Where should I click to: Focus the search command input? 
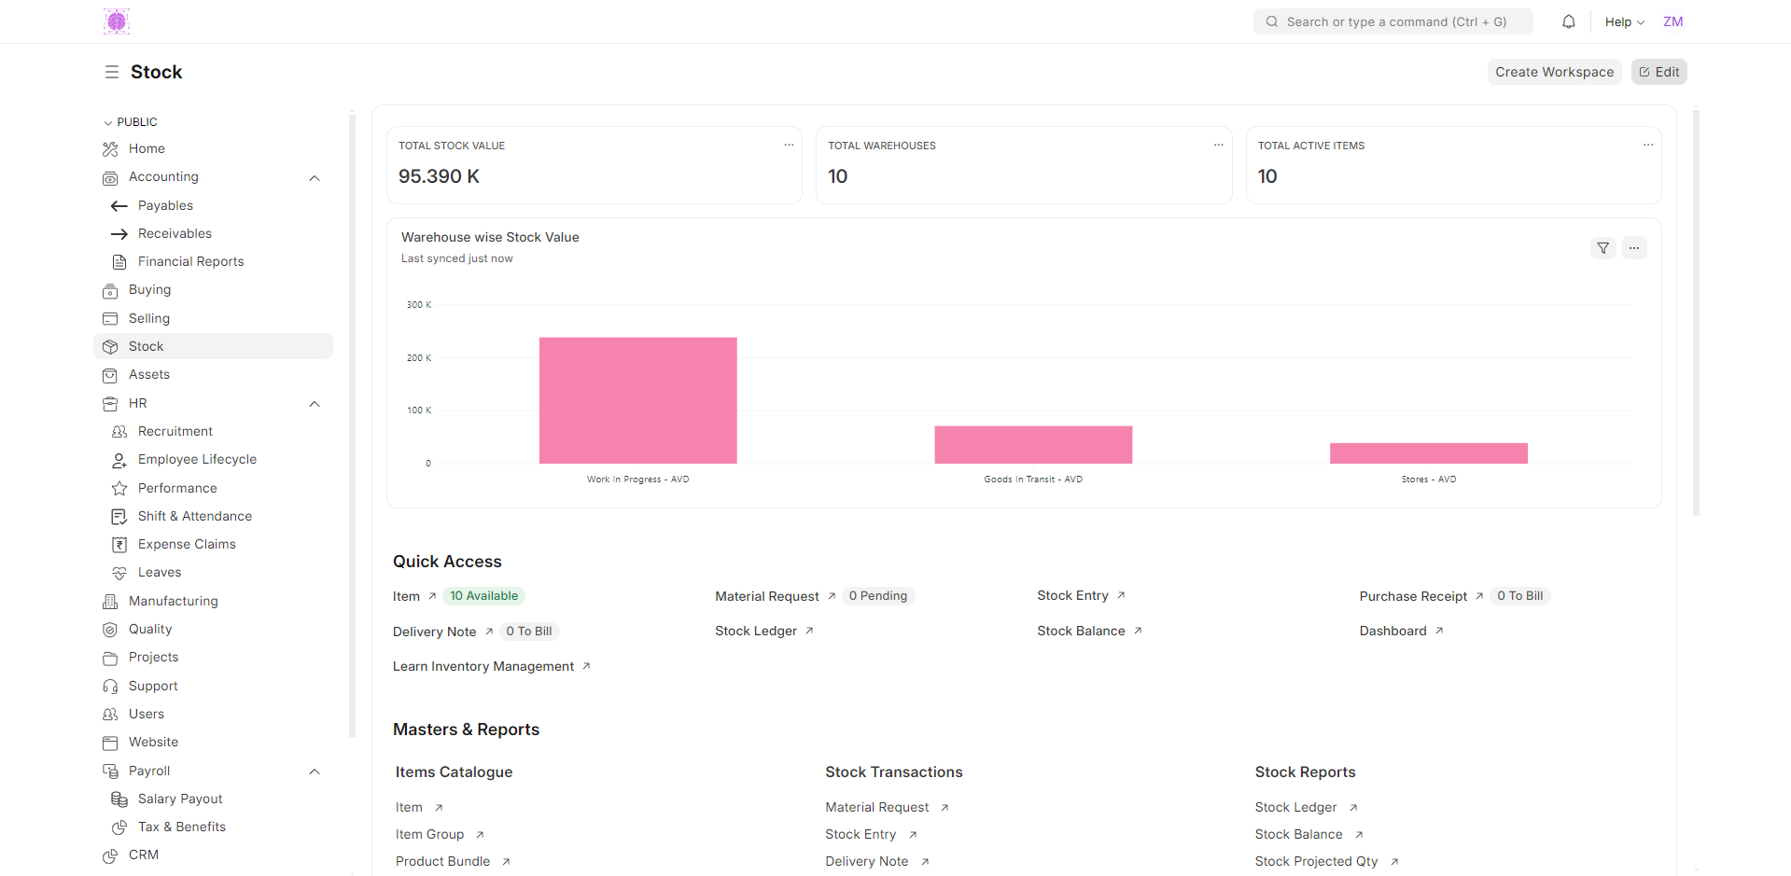coord(1392,21)
